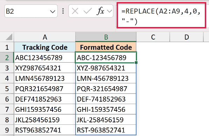209x136 pixels.
Task: Click empty cell C2
Action: 153,57
